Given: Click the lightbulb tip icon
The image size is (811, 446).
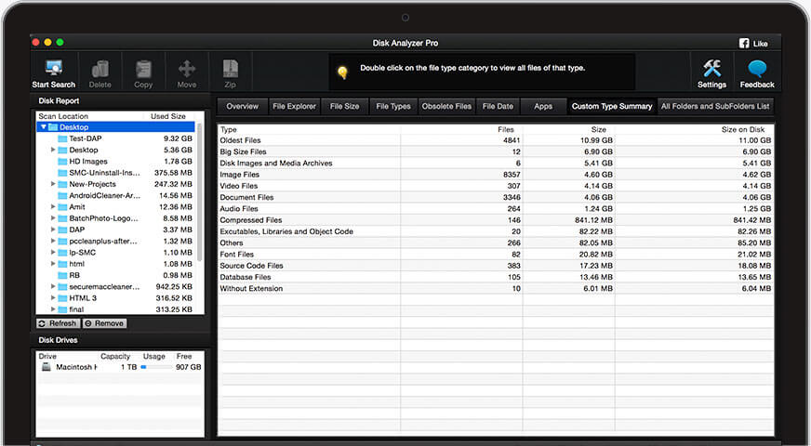Looking at the screenshot, I should coord(342,72).
